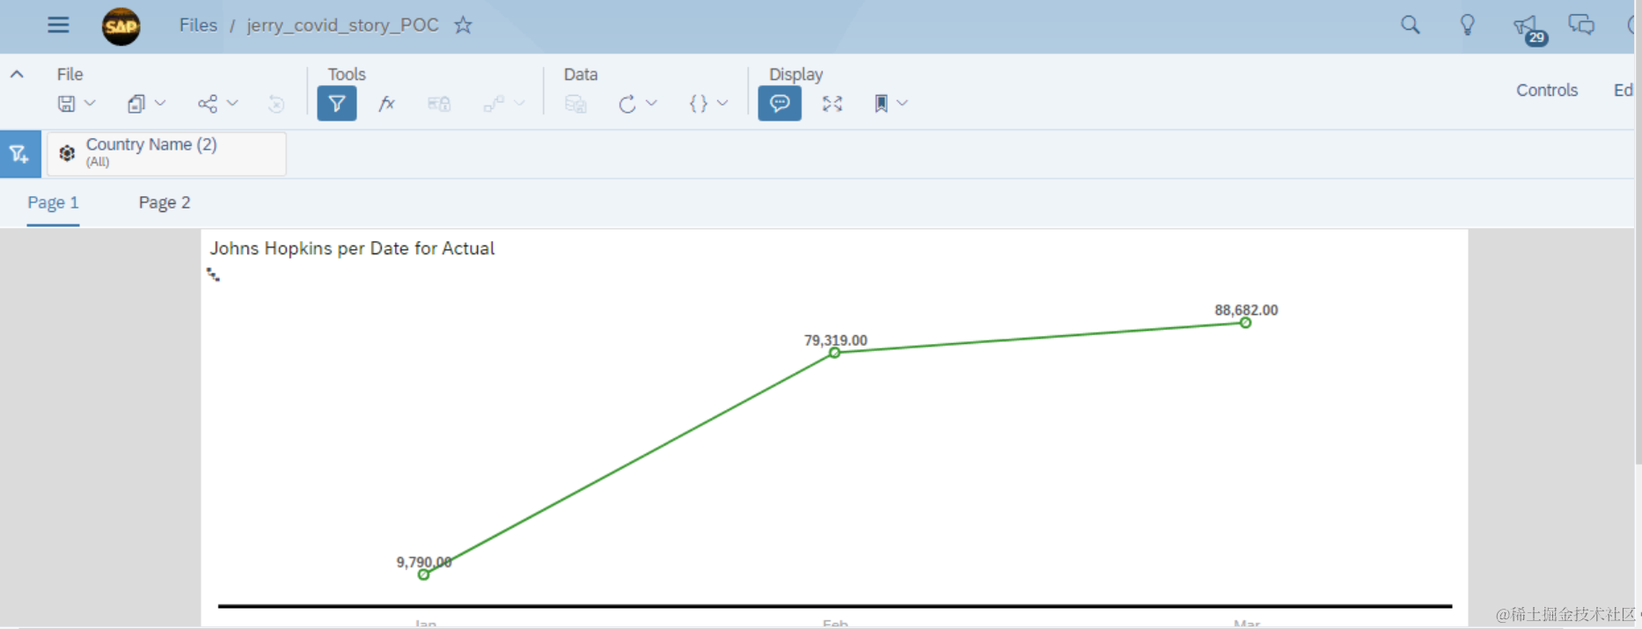Click the Tools section label

point(347,75)
